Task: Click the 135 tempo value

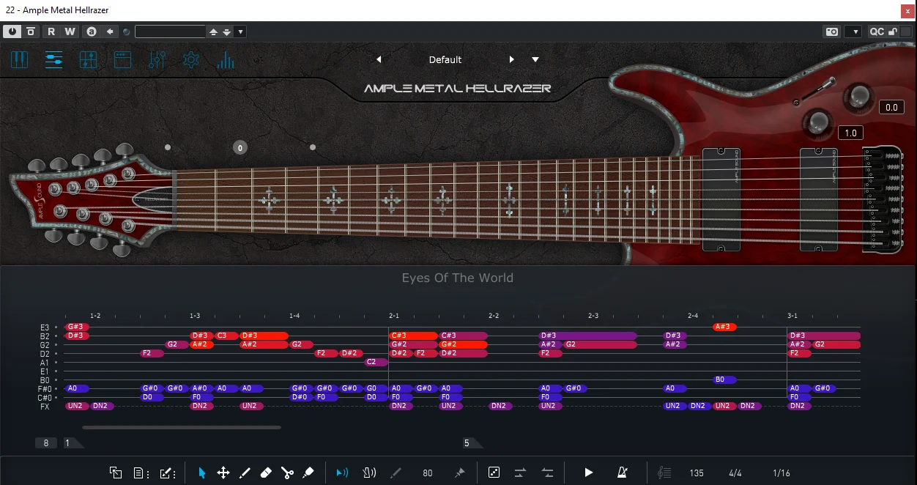Action: pyautogui.click(x=697, y=473)
